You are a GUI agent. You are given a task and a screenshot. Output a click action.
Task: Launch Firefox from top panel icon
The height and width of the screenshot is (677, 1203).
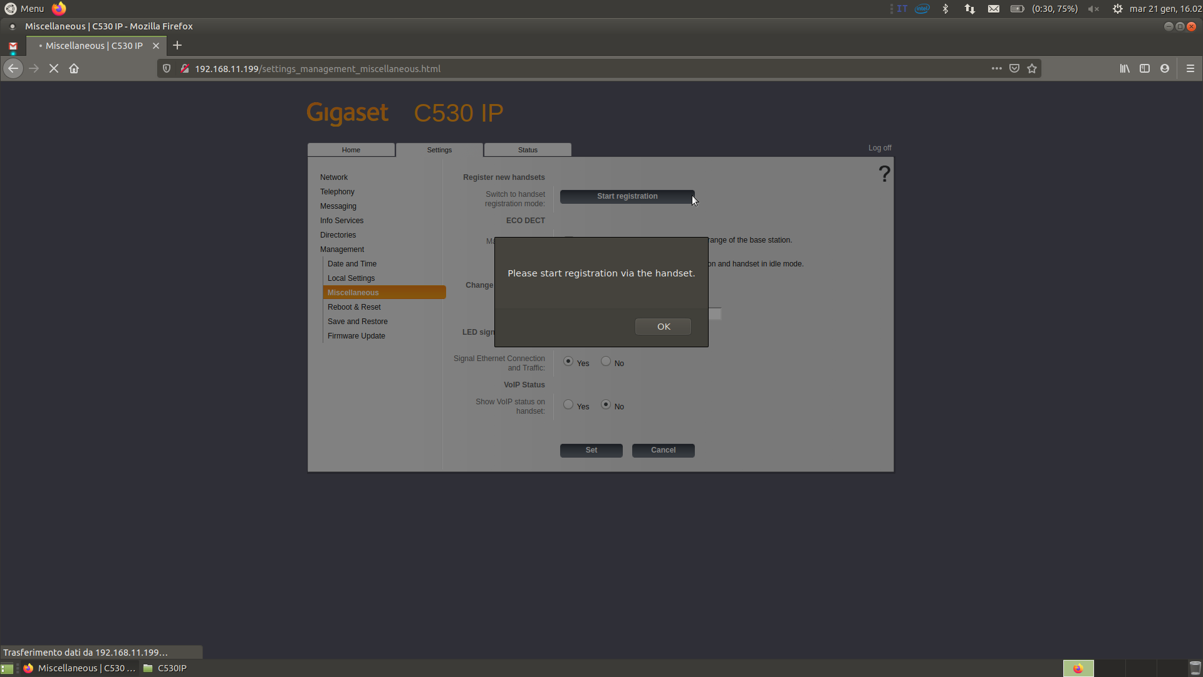[x=59, y=9]
